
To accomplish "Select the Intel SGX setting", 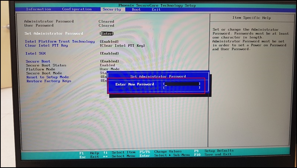I will (x=35, y=54).
